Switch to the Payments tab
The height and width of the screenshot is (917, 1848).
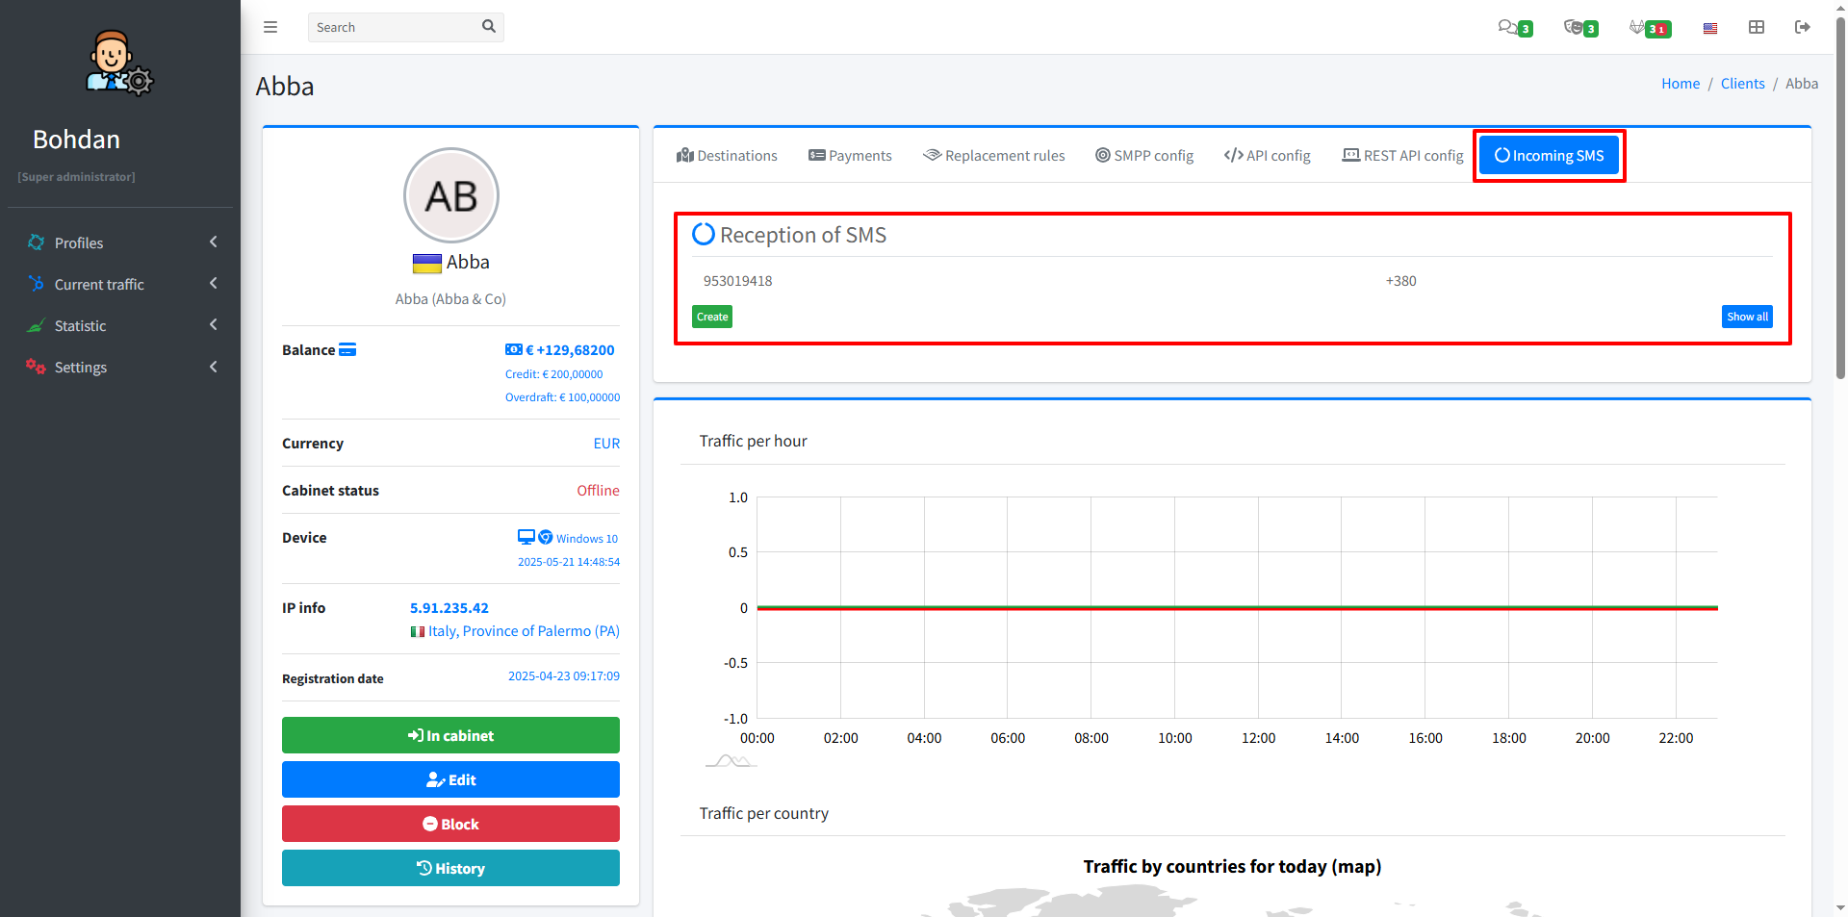[x=850, y=156]
